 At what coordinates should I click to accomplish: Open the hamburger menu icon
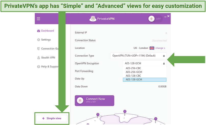pyautogui.click(x=38, y=19)
